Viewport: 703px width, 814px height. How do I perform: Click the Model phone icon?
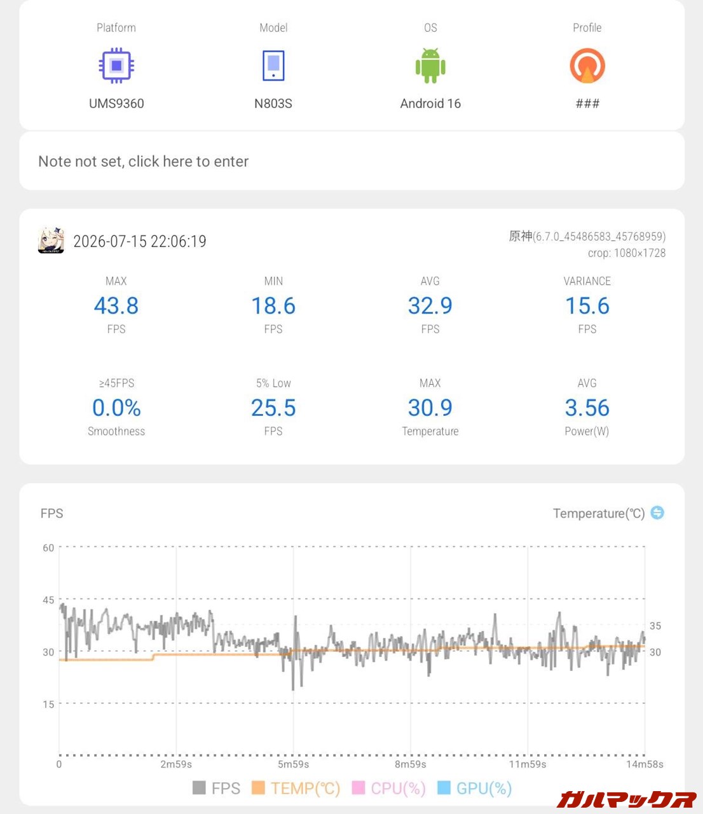pyautogui.click(x=273, y=66)
